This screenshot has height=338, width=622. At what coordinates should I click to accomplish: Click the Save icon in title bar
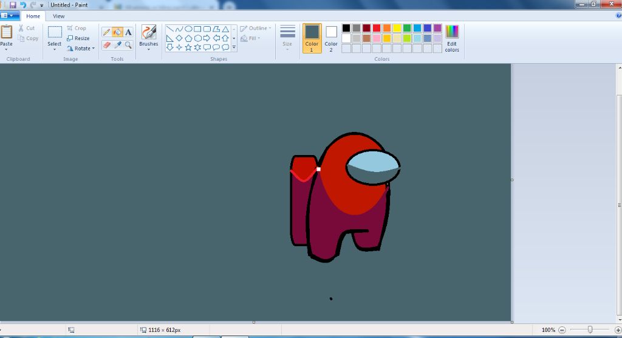13,5
